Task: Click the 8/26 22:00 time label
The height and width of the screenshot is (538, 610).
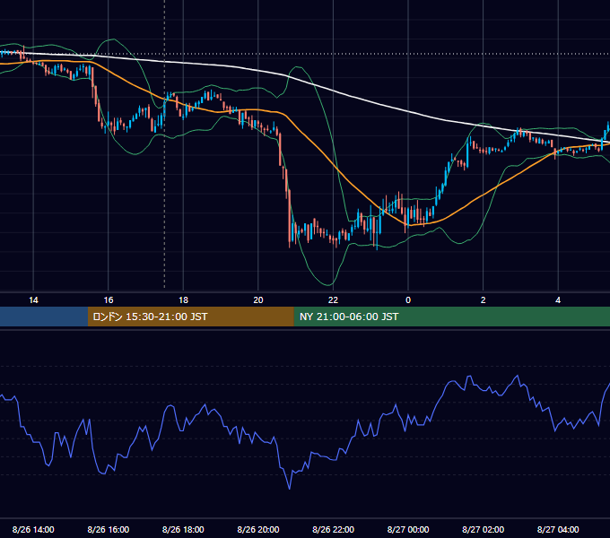Action: coord(334,529)
